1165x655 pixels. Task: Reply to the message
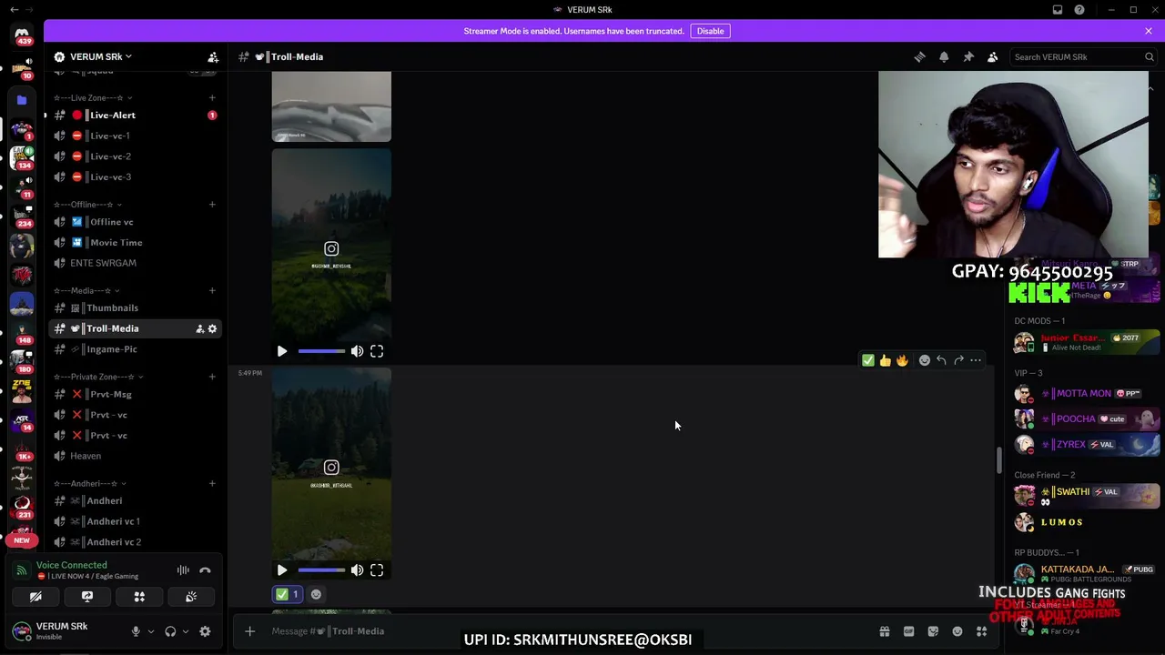pos(941,360)
